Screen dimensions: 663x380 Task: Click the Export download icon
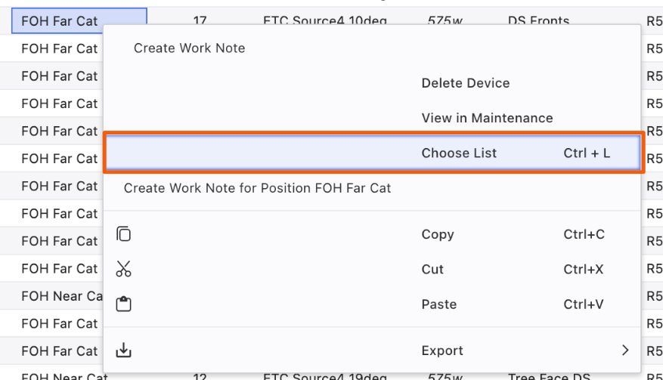pyautogui.click(x=123, y=351)
